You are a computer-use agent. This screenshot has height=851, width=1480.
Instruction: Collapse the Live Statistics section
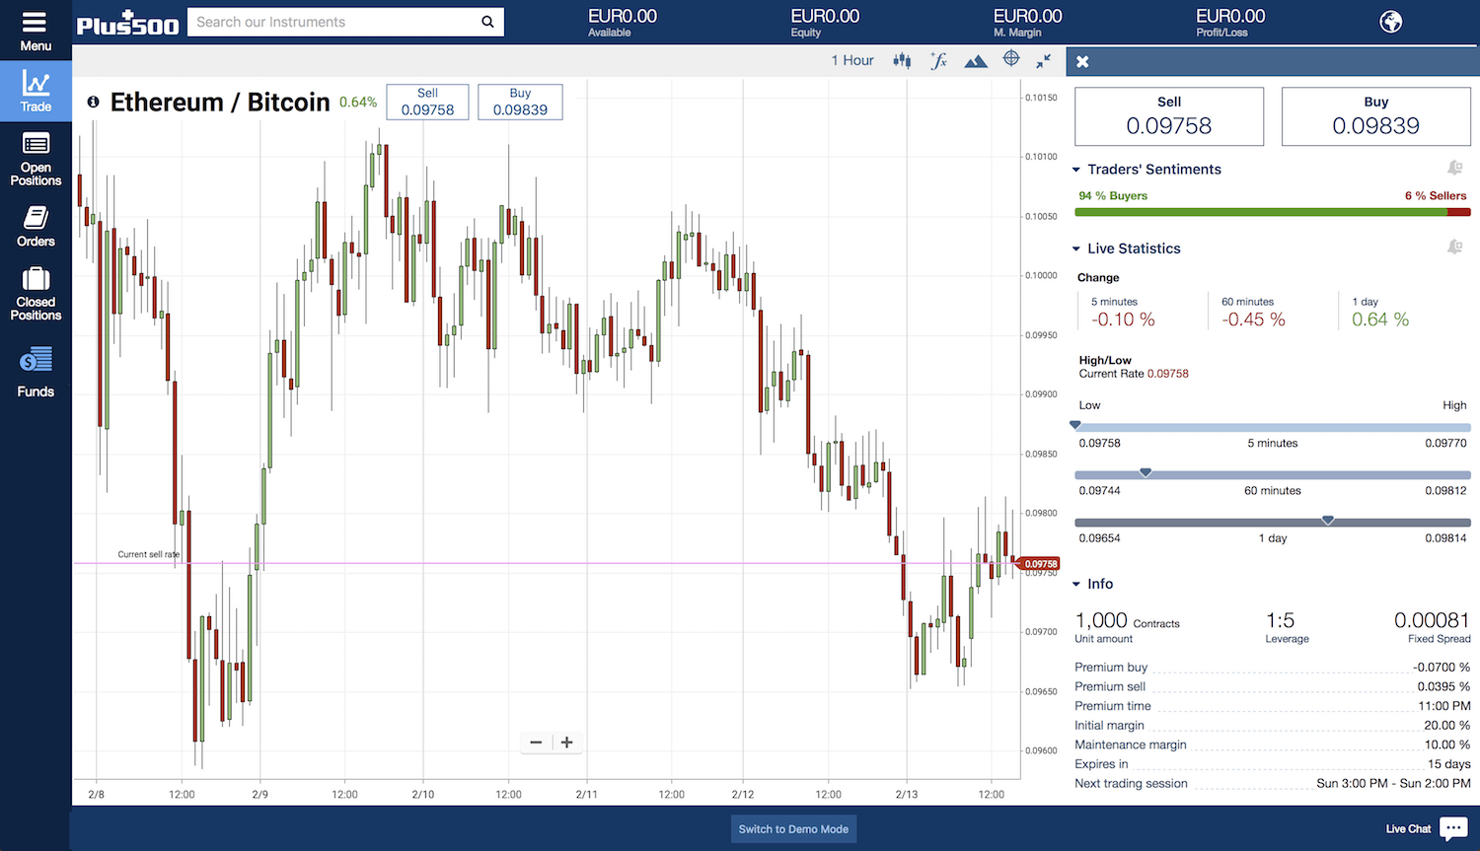tap(1076, 248)
